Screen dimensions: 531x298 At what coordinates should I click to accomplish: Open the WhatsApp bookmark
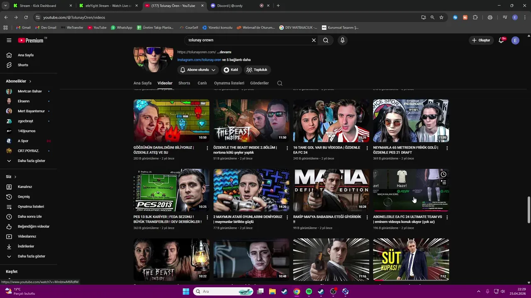[x=122, y=28]
